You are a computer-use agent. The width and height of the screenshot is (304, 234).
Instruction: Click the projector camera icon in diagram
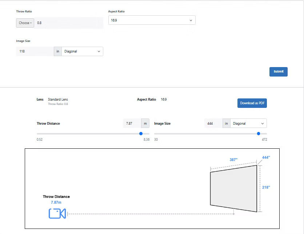tap(57, 214)
